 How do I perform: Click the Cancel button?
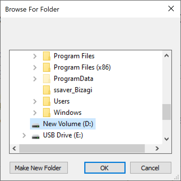(151, 168)
